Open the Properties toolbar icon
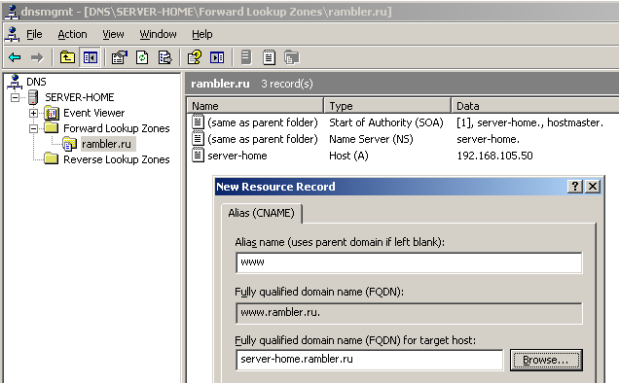Image resolution: width=619 pixels, height=383 pixels. [119, 57]
